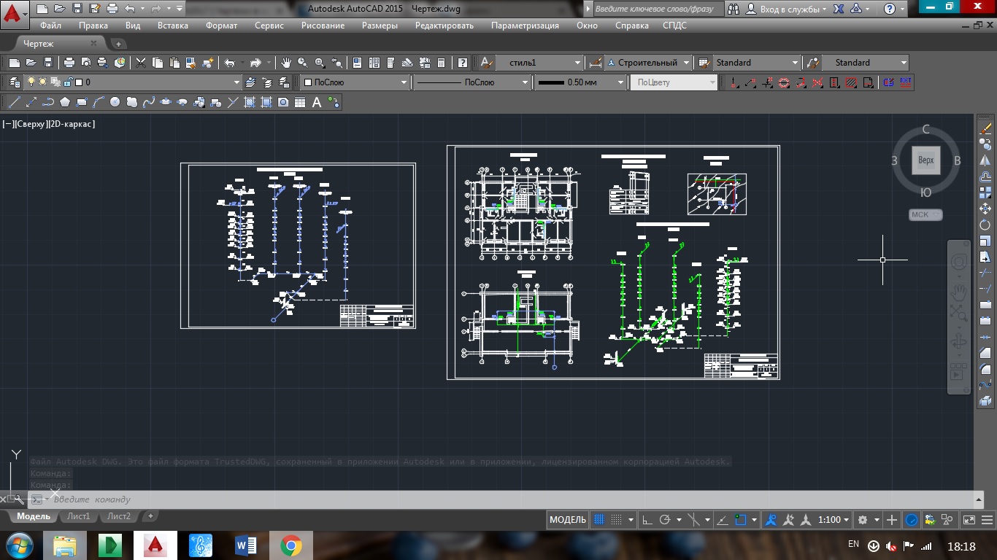Click the Move tool in right toolbar
The height and width of the screenshot is (560, 997).
click(x=985, y=209)
